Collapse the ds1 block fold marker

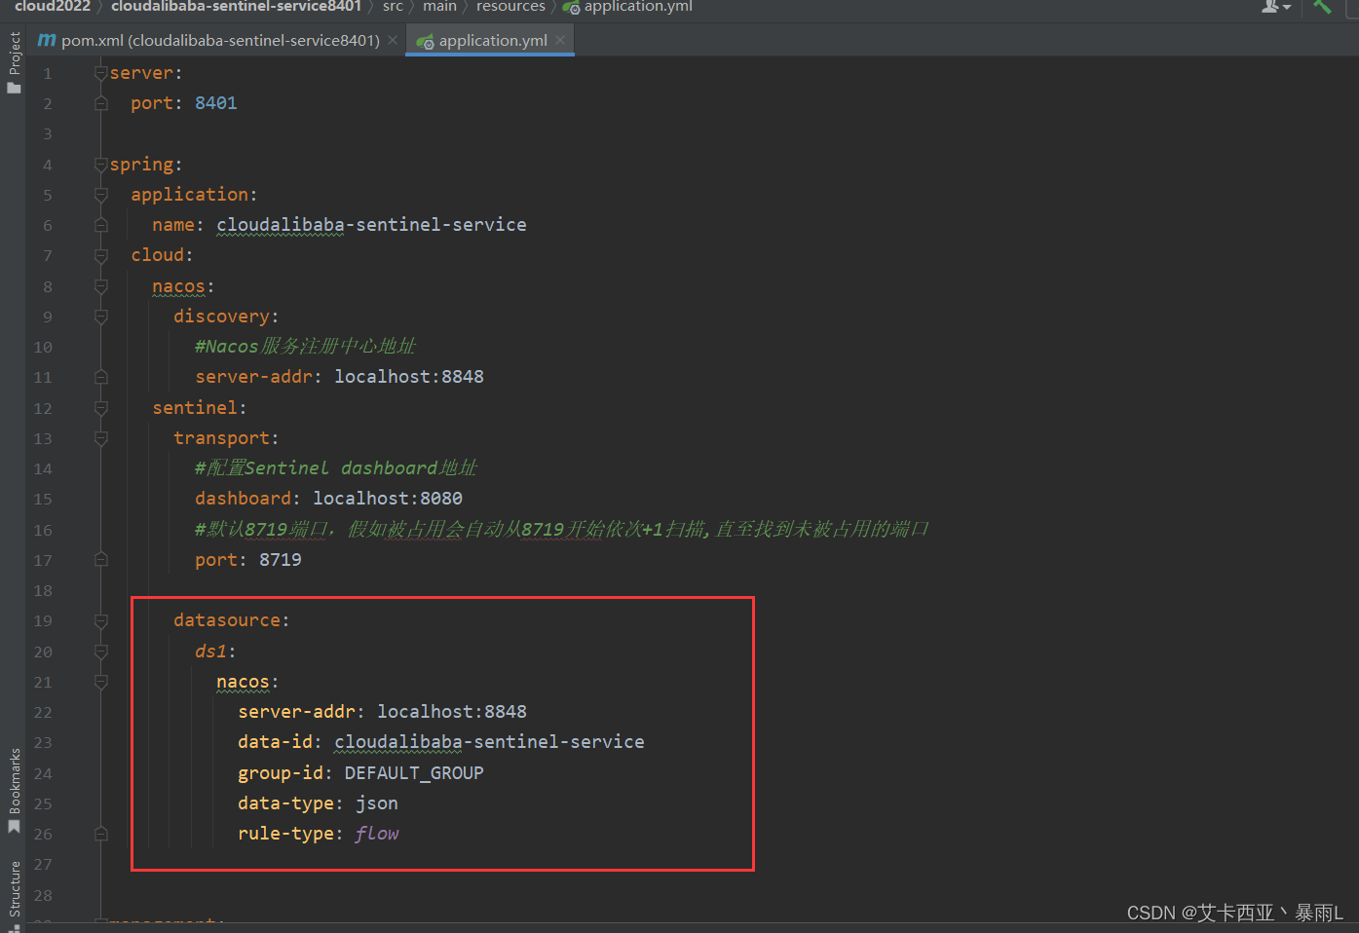[x=100, y=652]
